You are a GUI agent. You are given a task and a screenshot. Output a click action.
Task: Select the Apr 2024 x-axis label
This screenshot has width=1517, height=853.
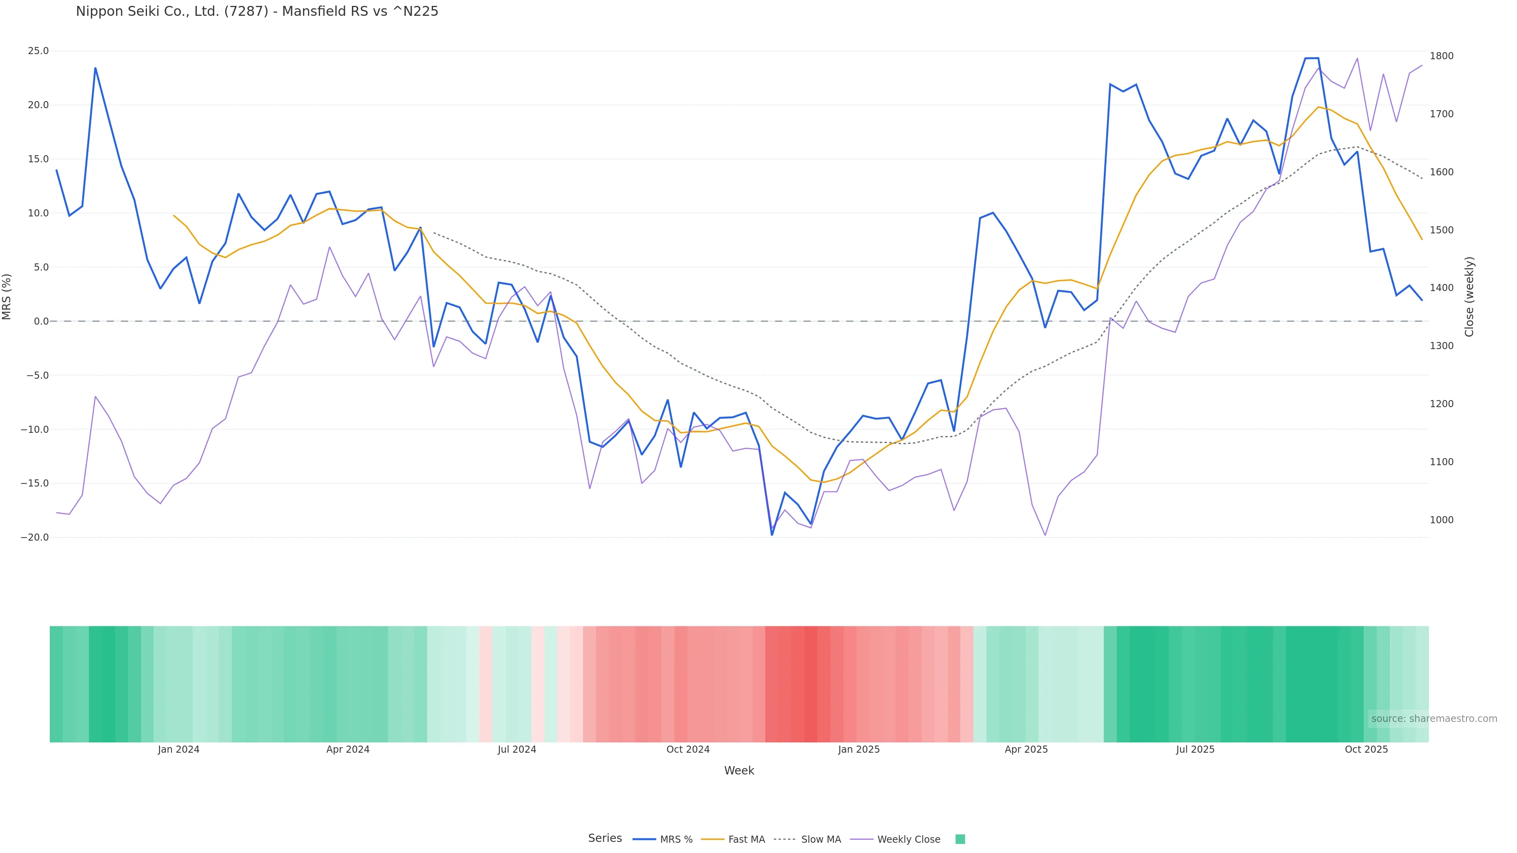coord(348,750)
